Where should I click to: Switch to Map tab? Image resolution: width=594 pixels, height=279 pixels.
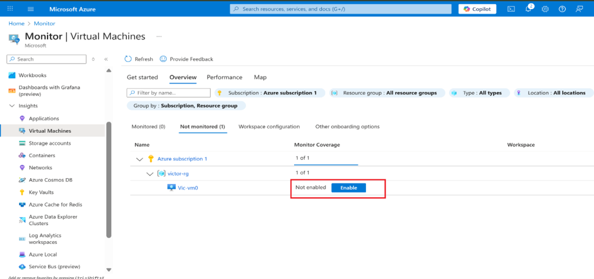coord(260,77)
